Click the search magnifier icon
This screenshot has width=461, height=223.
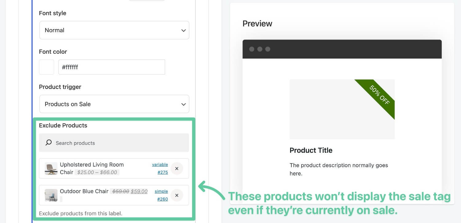coord(48,143)
